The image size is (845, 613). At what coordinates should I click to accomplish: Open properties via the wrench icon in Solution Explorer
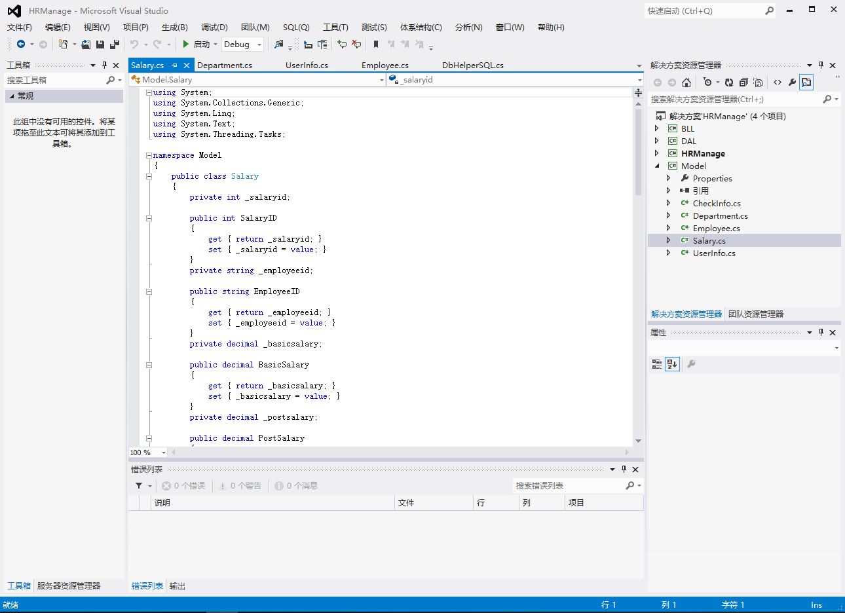tap(792, 83)
